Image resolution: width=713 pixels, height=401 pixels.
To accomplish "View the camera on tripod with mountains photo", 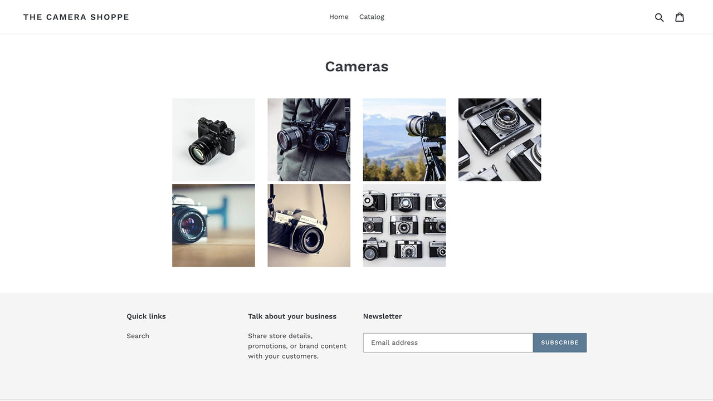I will pyautogui.click(x=404, y=139).
